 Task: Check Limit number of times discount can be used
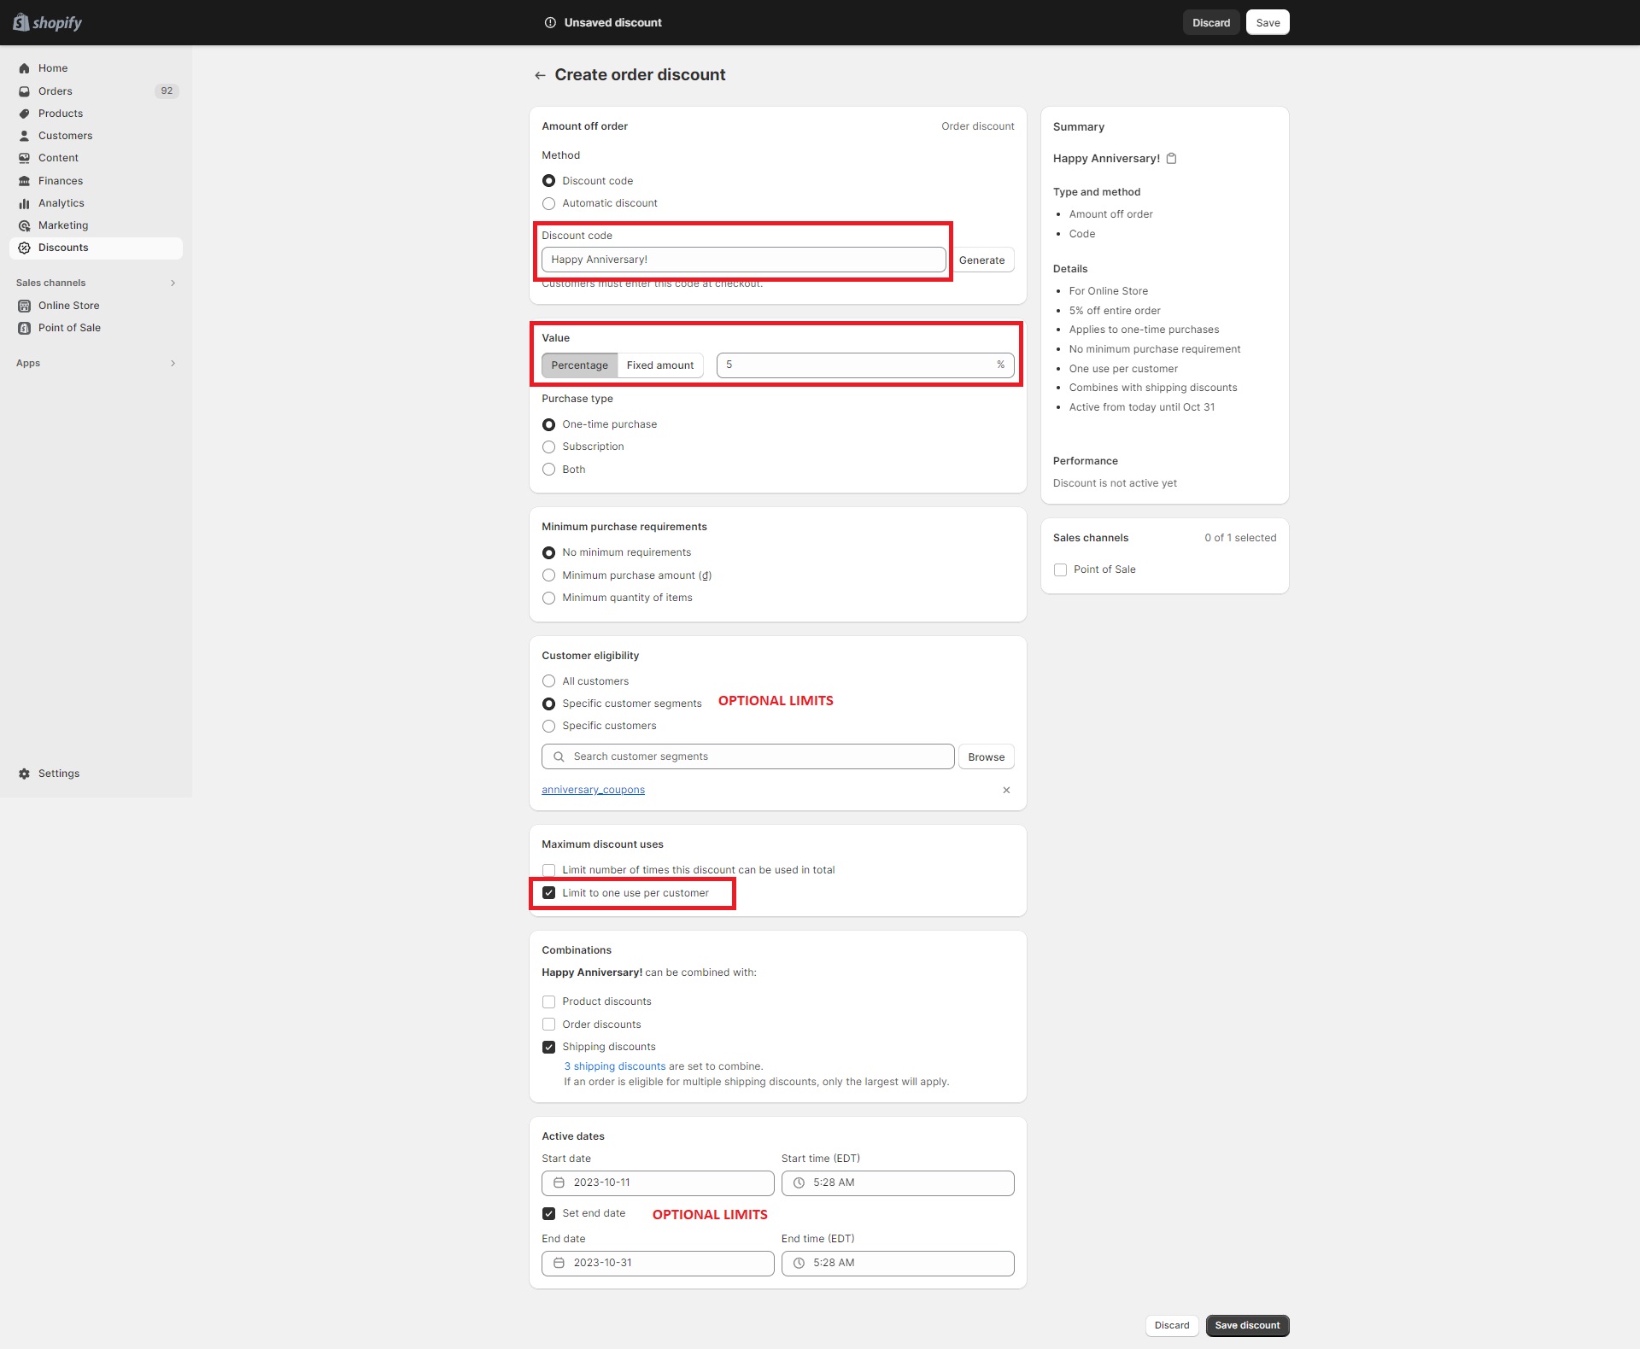tap(548, 870)
